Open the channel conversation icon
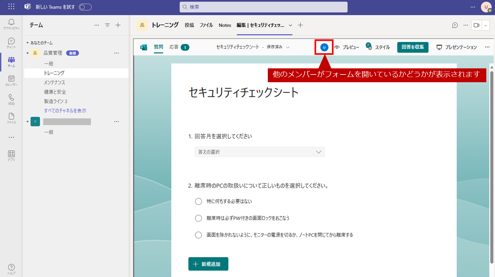This screenshot has width=495, height=277. [455, 25]
